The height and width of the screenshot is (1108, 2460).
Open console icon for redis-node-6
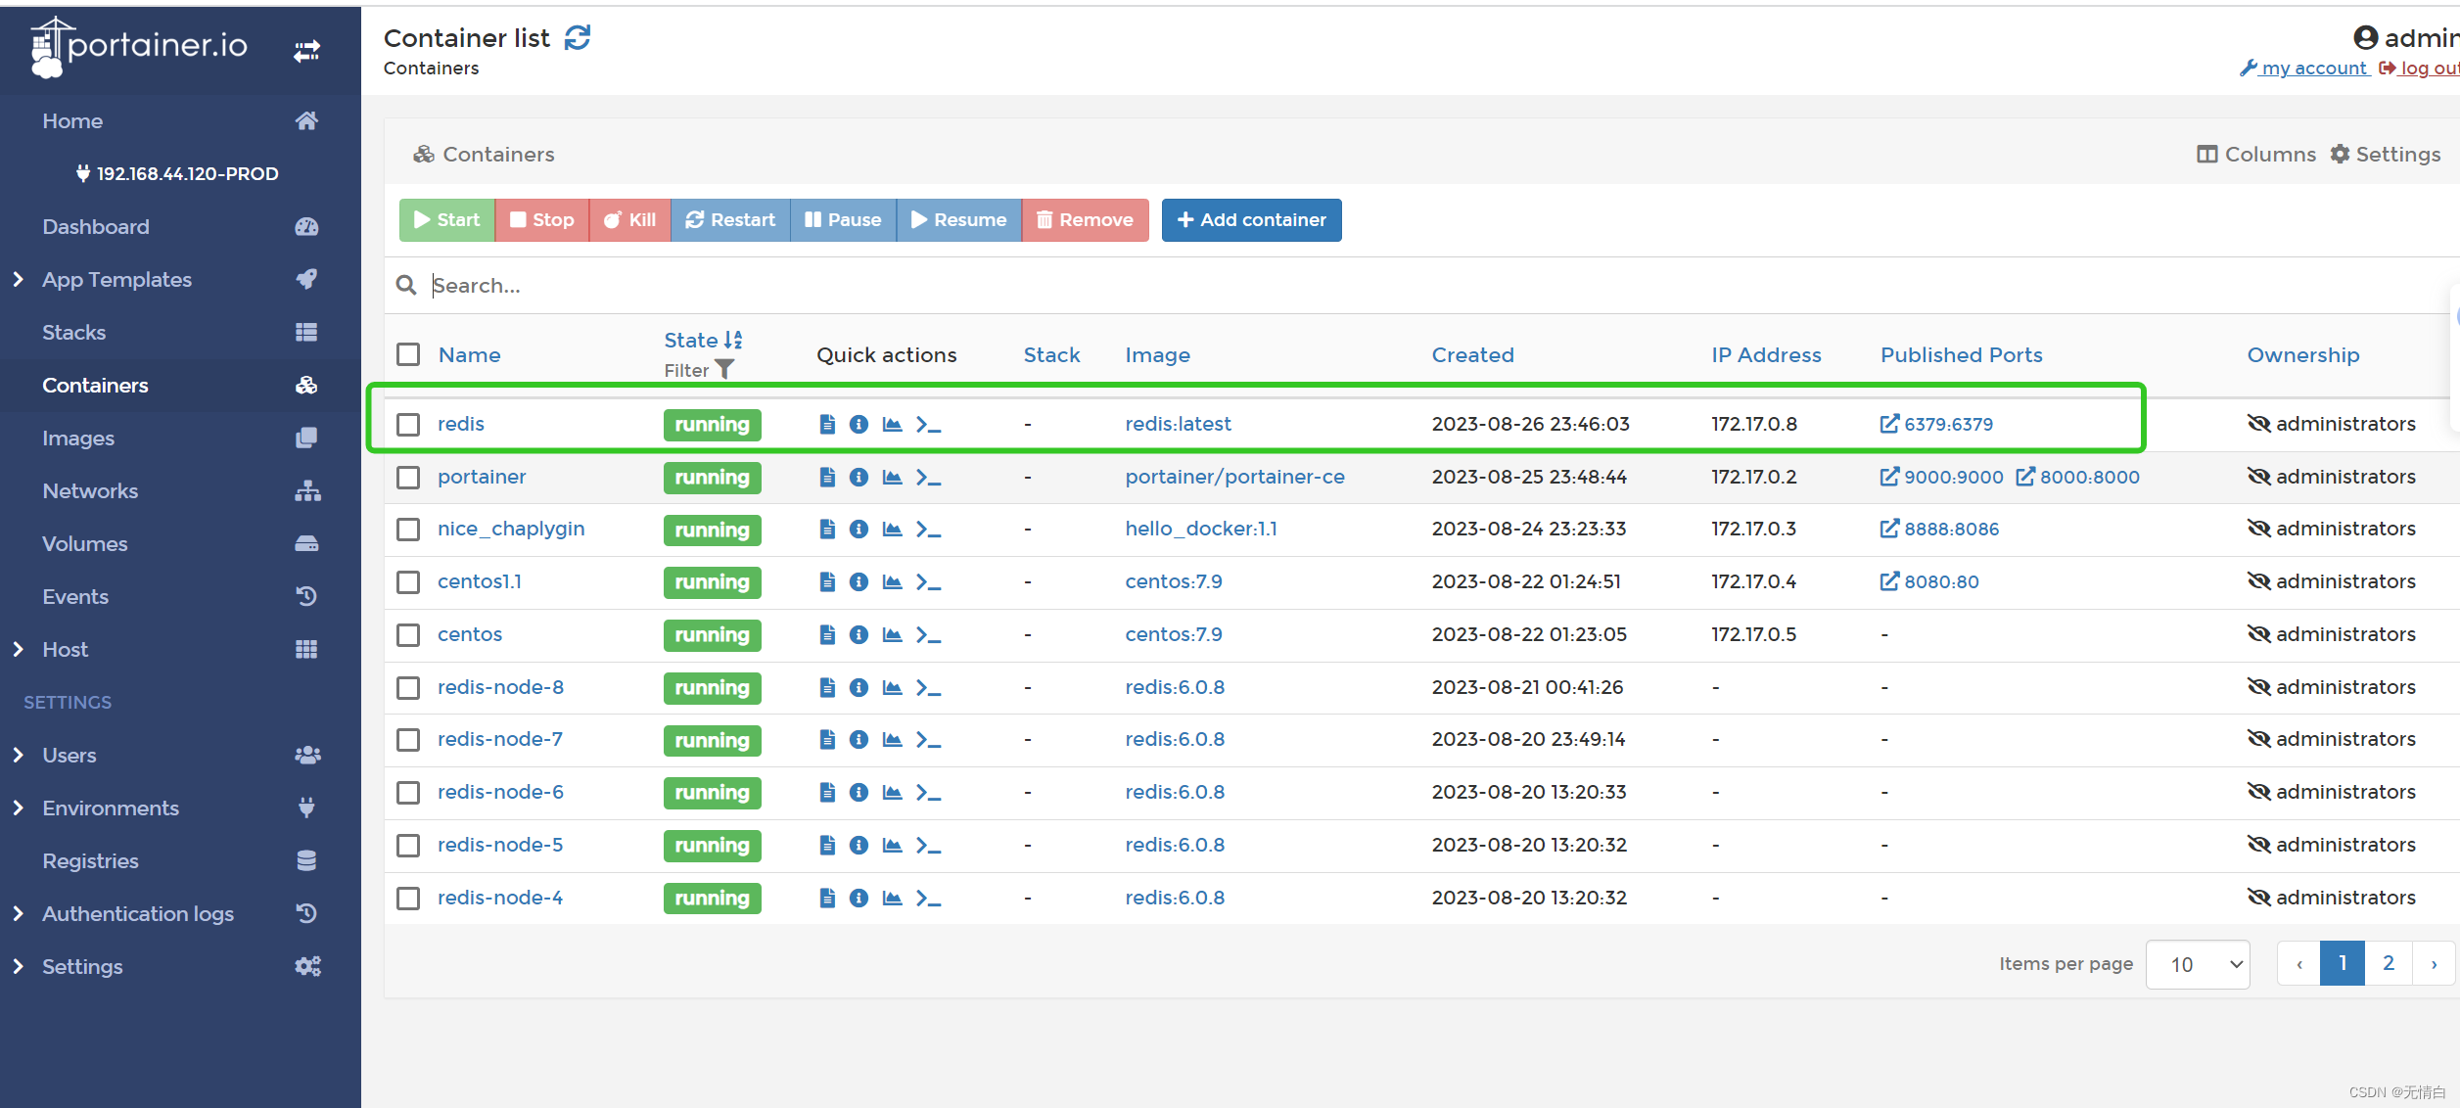[928, 793]
